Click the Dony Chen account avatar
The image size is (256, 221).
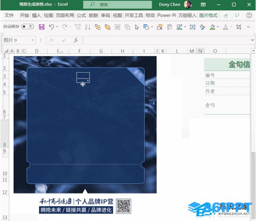coord(188,4)
